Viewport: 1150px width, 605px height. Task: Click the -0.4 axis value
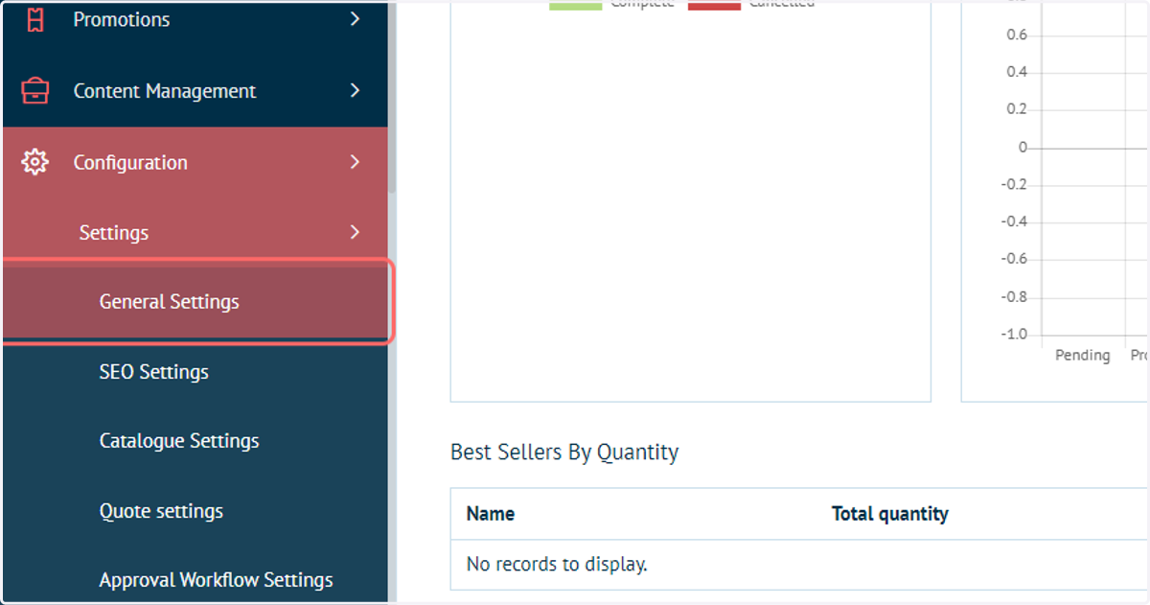click(x=1014, y=222)
